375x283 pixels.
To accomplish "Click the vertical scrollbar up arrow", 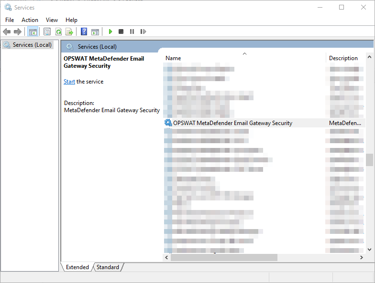I will click(x=369, y=57).
